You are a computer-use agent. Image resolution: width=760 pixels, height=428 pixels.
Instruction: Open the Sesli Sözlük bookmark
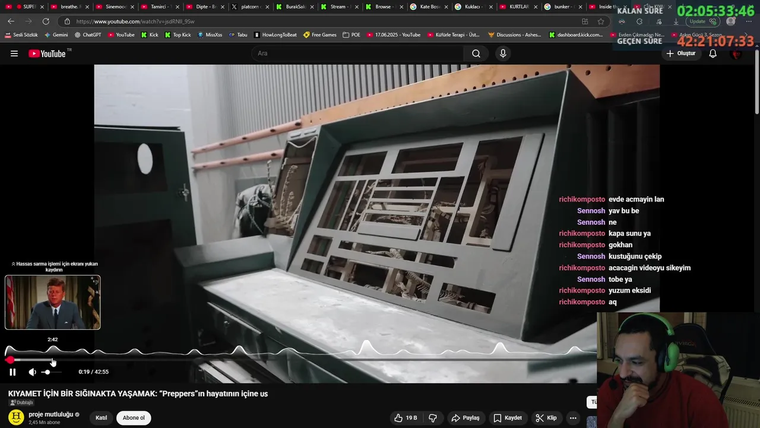click(21, 35)
